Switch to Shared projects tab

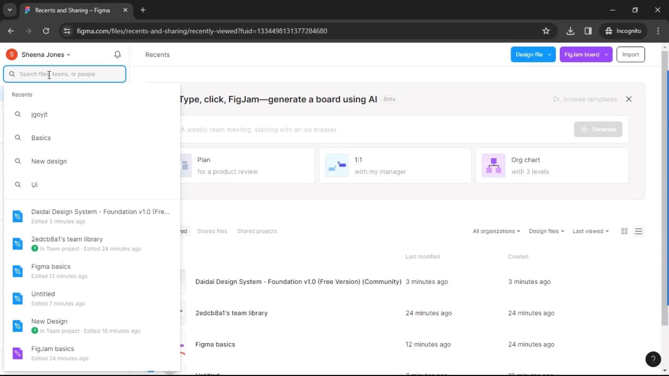(257, 231)
